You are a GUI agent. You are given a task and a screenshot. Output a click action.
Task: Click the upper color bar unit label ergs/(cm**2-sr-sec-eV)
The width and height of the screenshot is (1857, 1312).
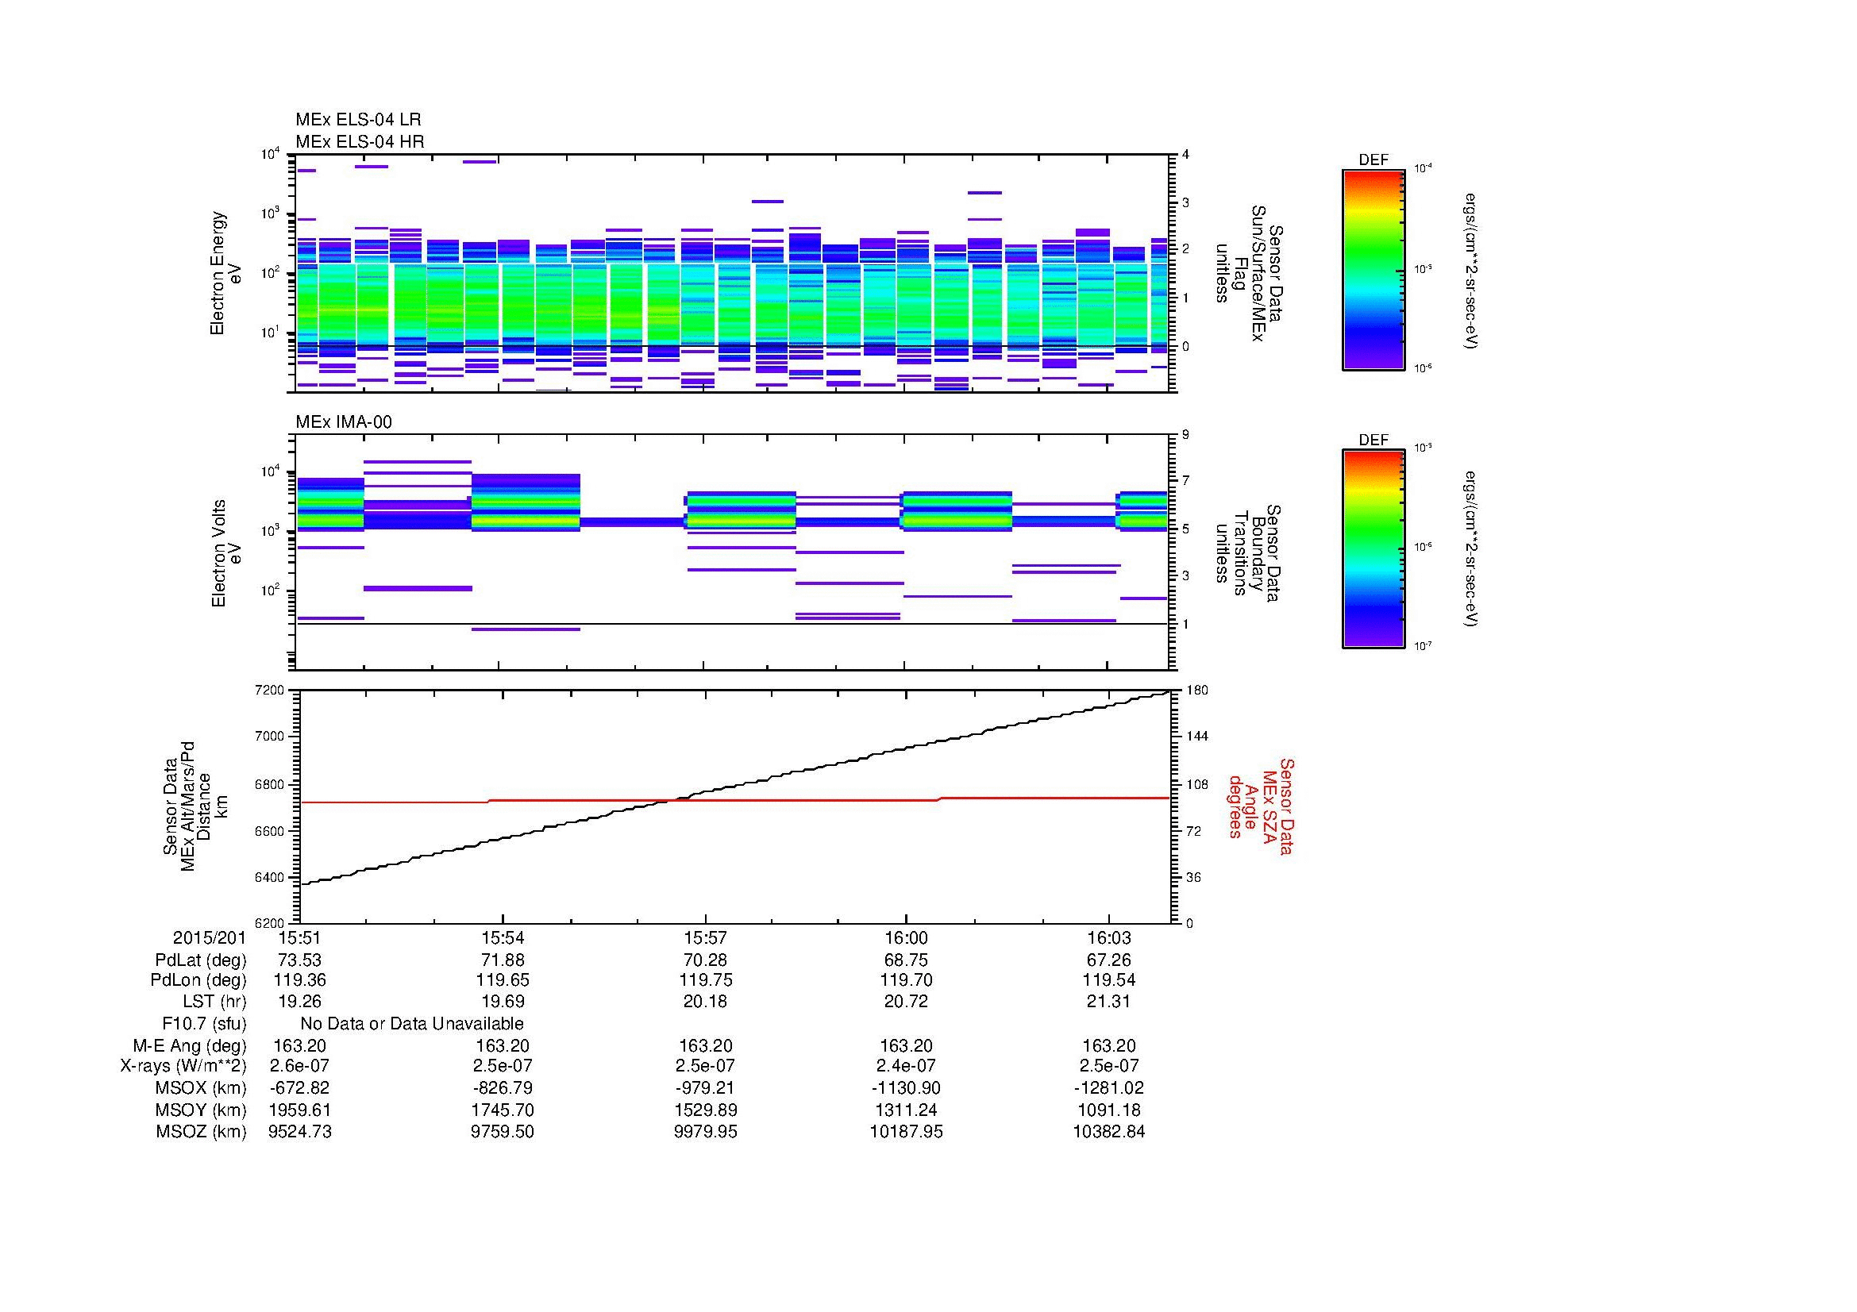coord(1471,271)
